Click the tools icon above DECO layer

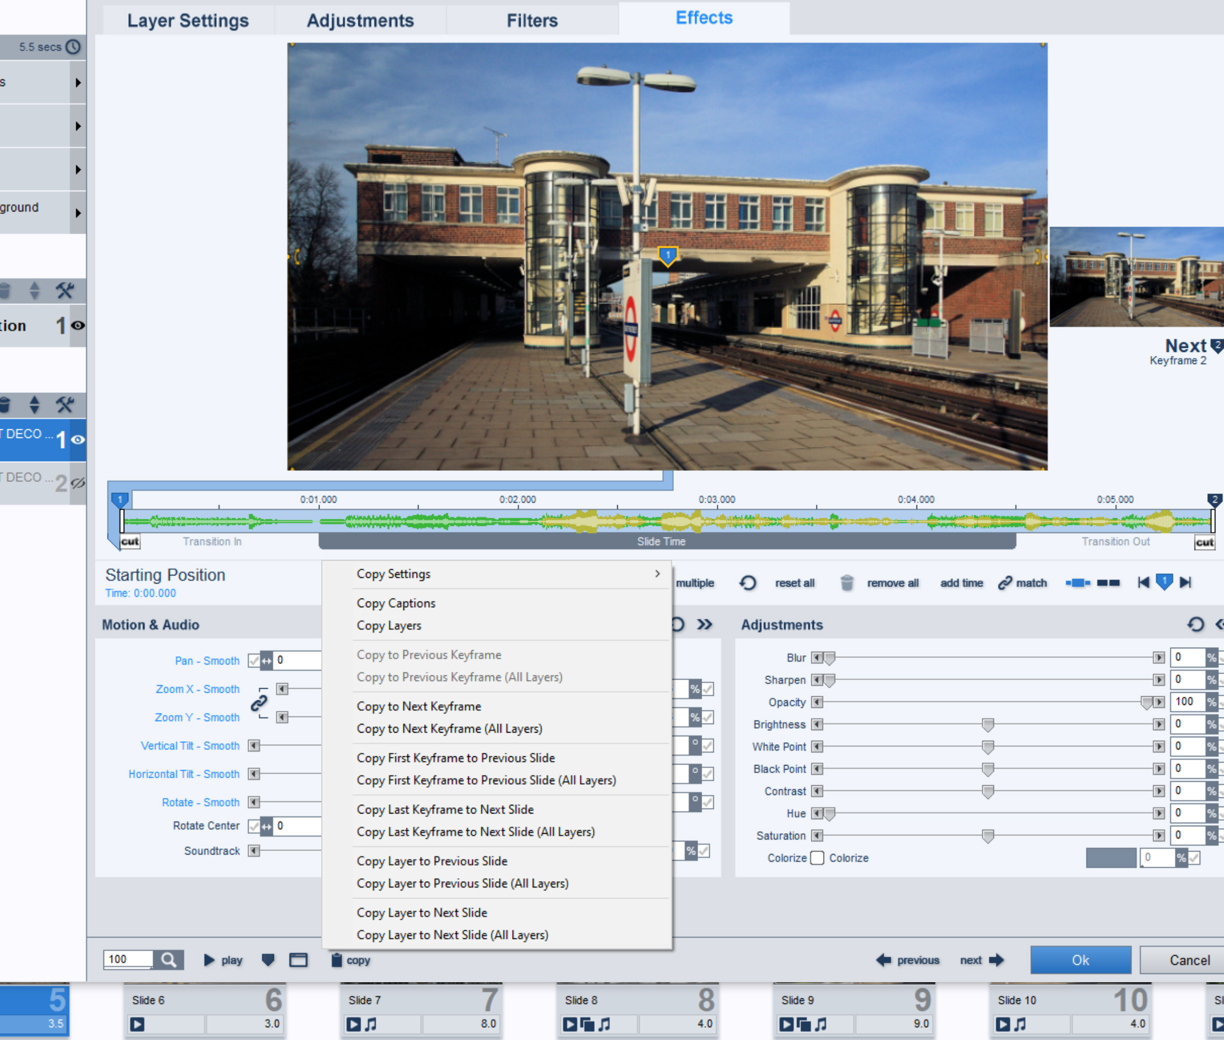pyautogui.click(x=64, y=405)
